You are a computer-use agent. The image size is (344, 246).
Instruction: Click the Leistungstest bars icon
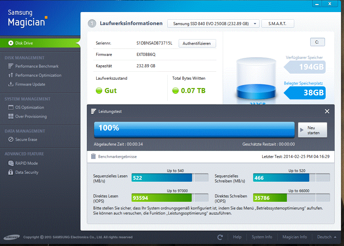point(94,111)
